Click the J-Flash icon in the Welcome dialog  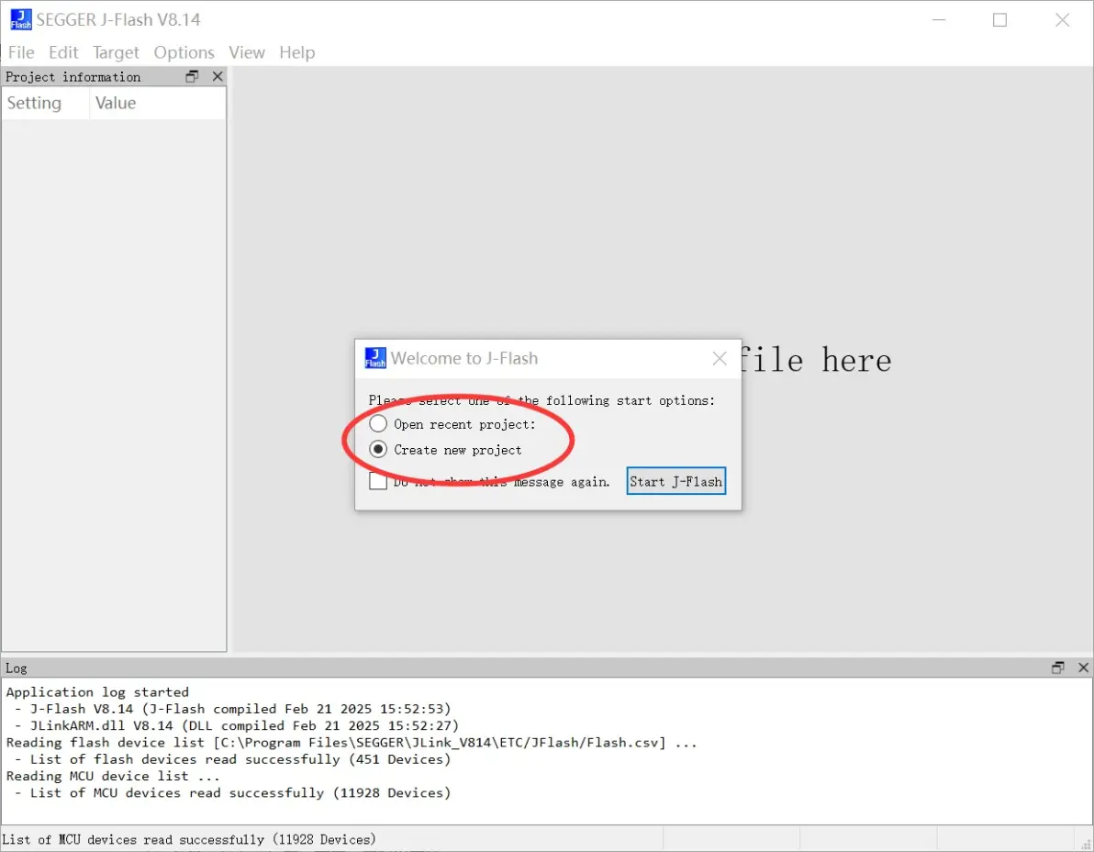(375, 358)
